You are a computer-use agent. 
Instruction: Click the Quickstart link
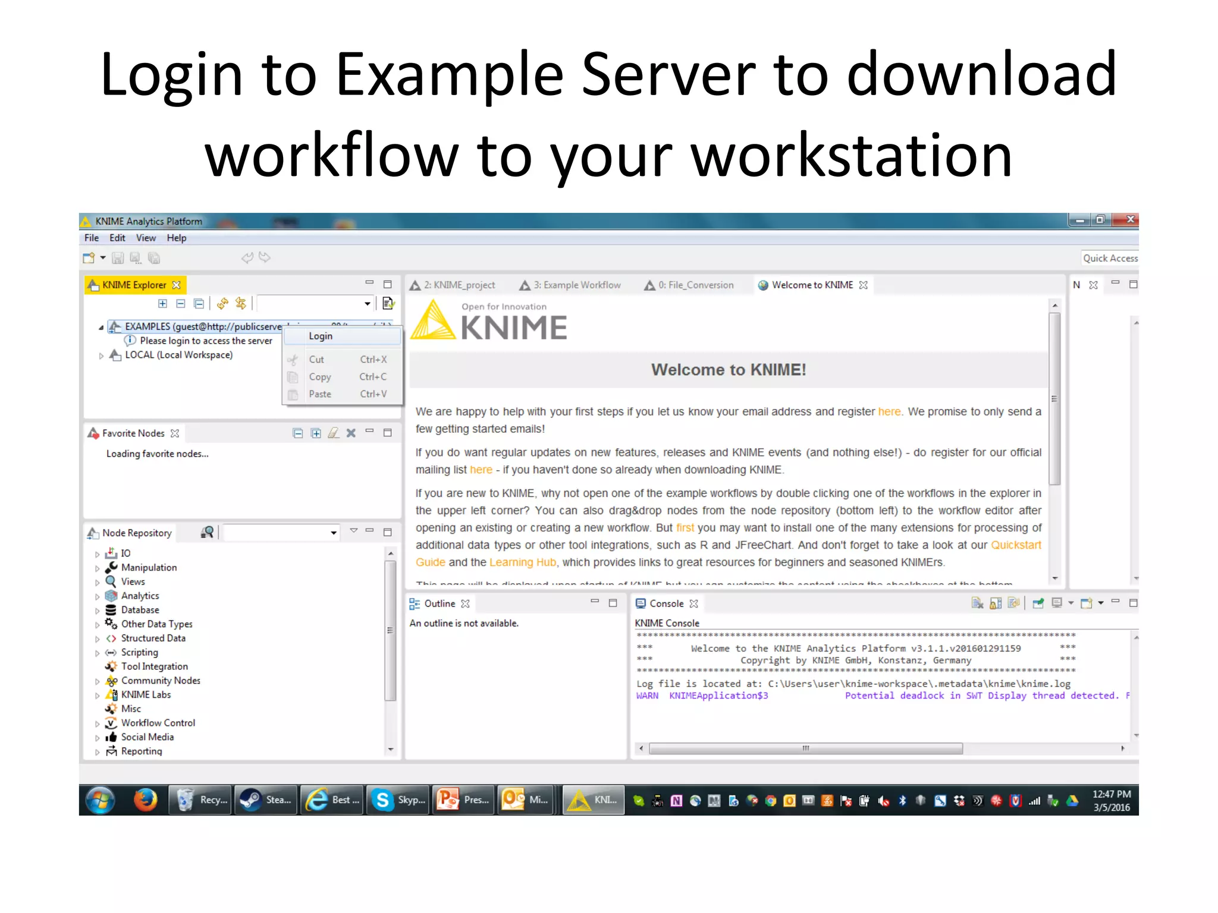click(1016, 545)
